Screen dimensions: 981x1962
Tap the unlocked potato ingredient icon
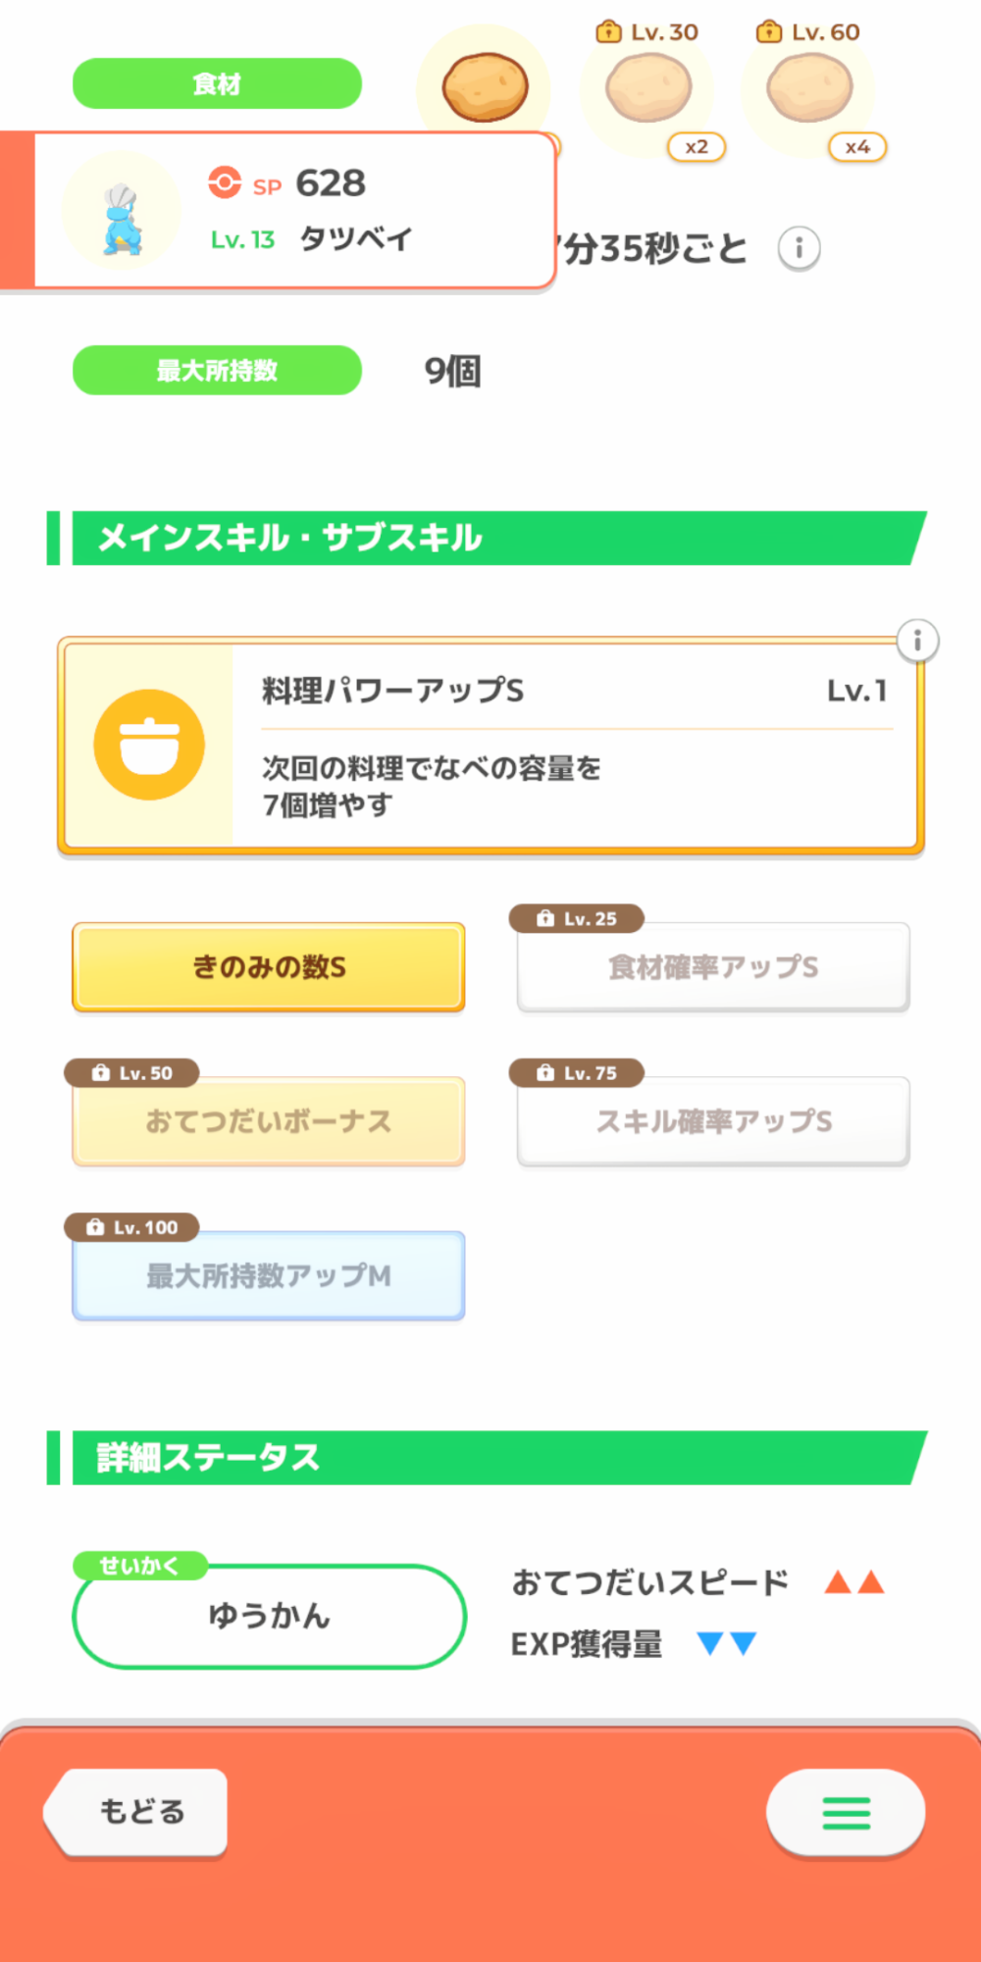tap(485, 87)
